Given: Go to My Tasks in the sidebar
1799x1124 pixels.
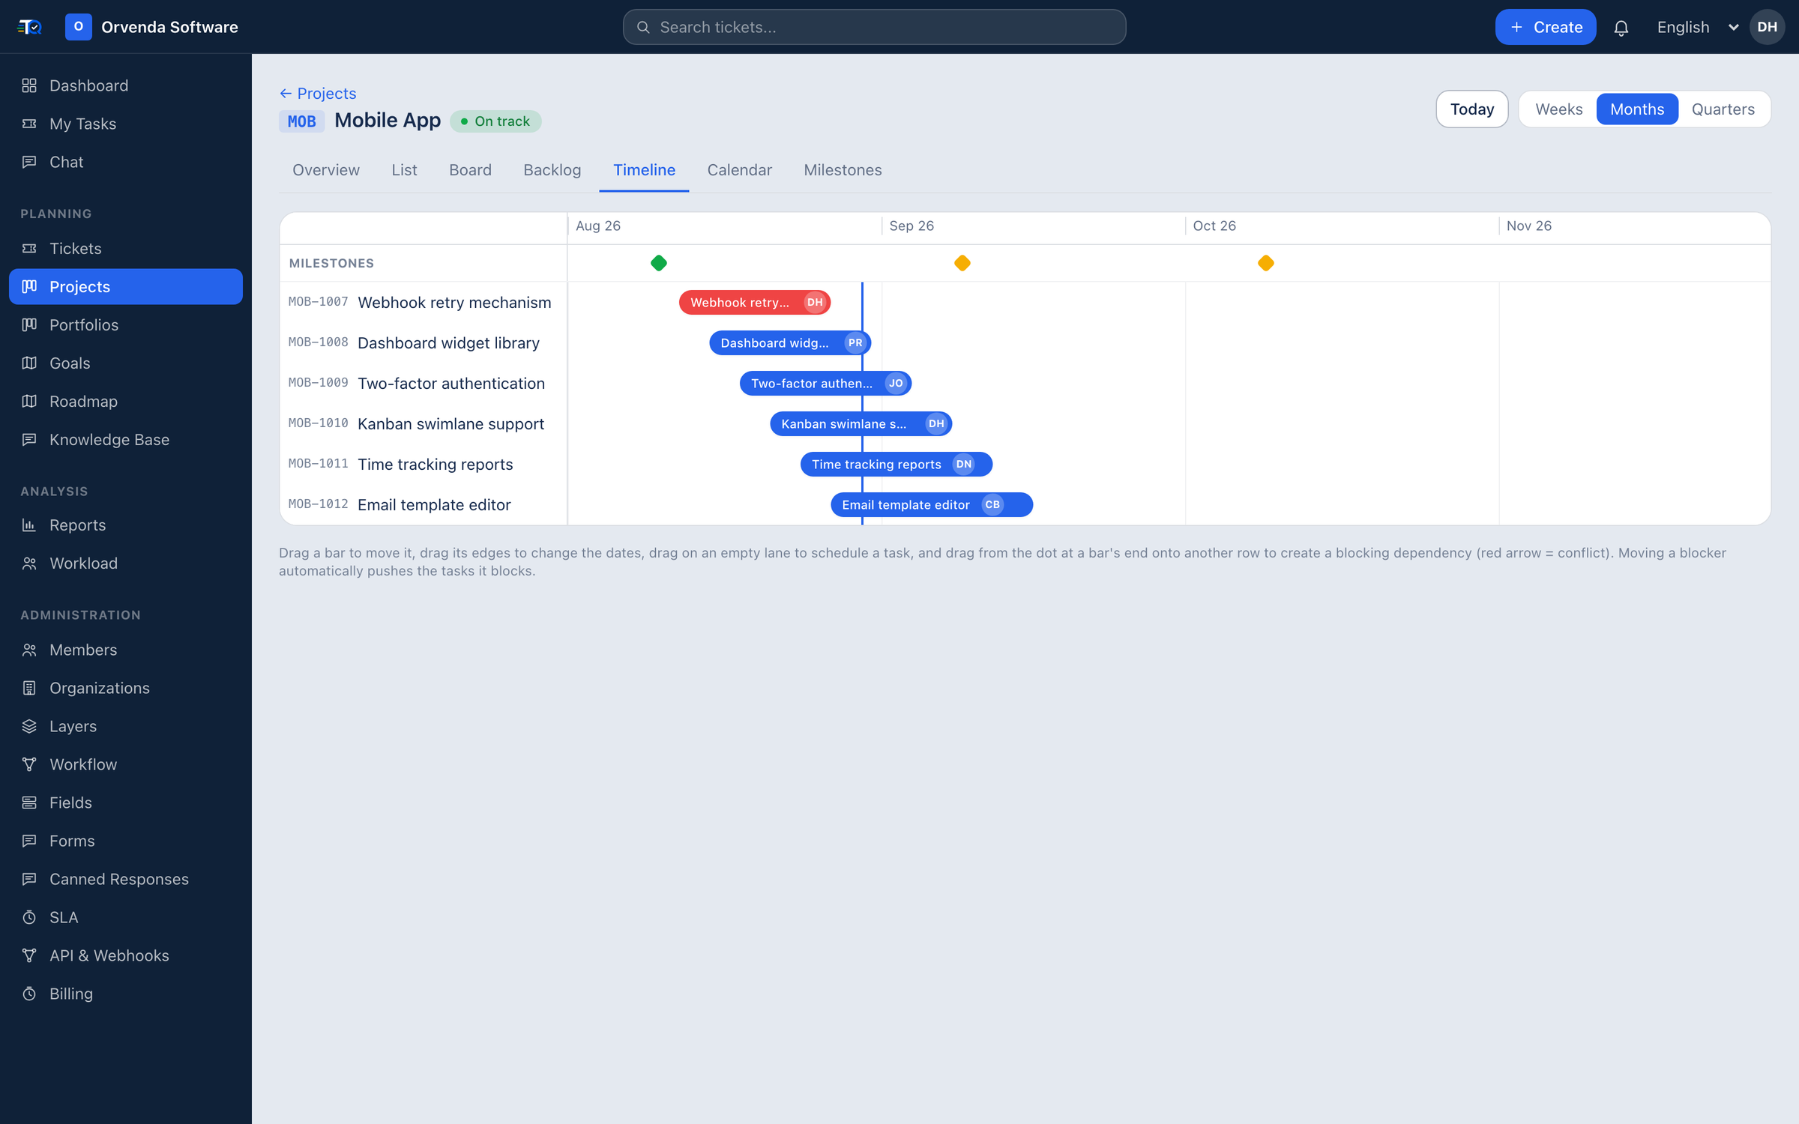Looking at the screenshot, I should coord(126,124).
